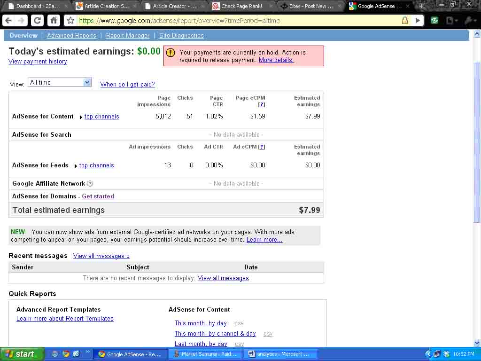The height and width of the screenshot is (361, 481).
Task: Click the help icon next to Google Affiliate Network
Action: coord(90,184)
